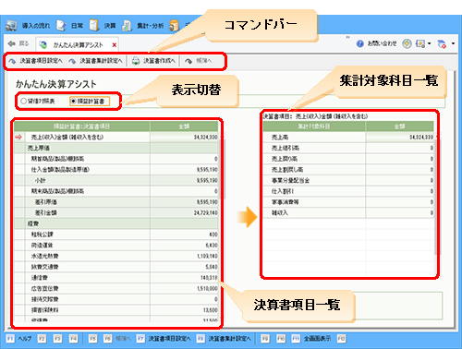
Task: Click F11 全画面表示 for full screen
Action: [x=311, y=339]
